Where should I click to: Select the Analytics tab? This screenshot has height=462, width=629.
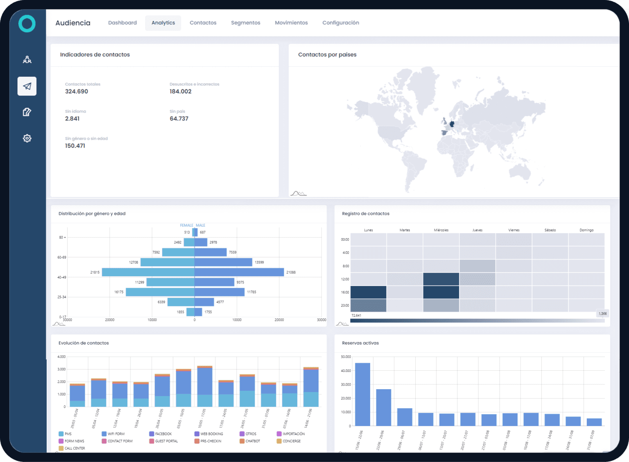[x=163, y=23]
